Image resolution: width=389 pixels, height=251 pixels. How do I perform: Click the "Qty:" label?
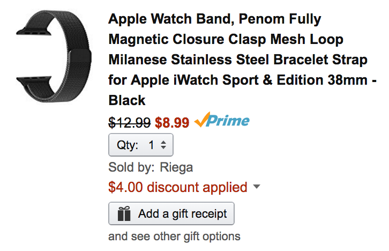pos(128,145)
